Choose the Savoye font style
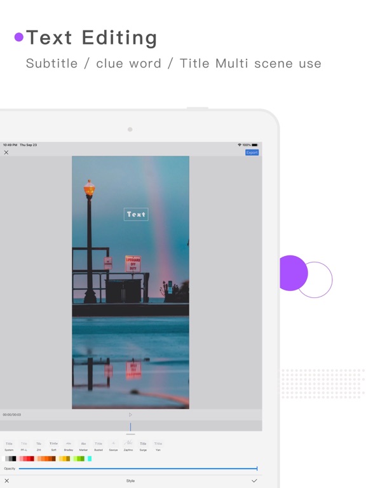The width and height of the screenshot is (366, 488). tap(113, 446)
